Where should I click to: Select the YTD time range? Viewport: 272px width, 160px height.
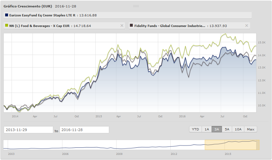click(x=195, y=129)
